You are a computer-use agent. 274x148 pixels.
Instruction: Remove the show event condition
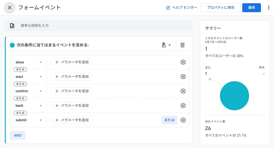(x=183, y=62)
